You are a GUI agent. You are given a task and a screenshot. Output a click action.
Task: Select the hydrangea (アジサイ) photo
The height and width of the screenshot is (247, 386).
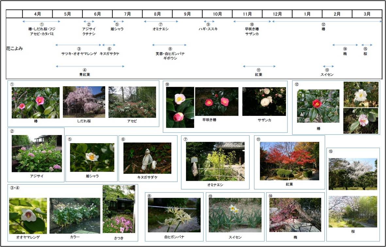point(37,153)
